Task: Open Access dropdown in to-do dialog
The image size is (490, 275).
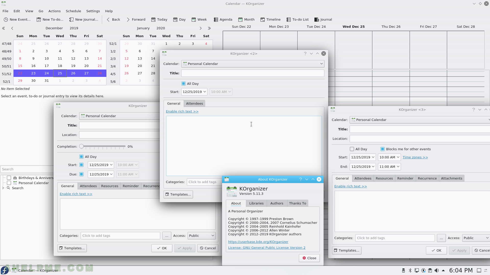Action: click(x=202, y=236)
